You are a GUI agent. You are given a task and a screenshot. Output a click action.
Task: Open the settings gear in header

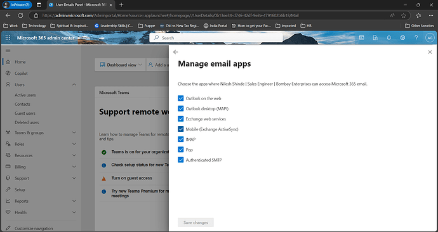click(402, 37)
